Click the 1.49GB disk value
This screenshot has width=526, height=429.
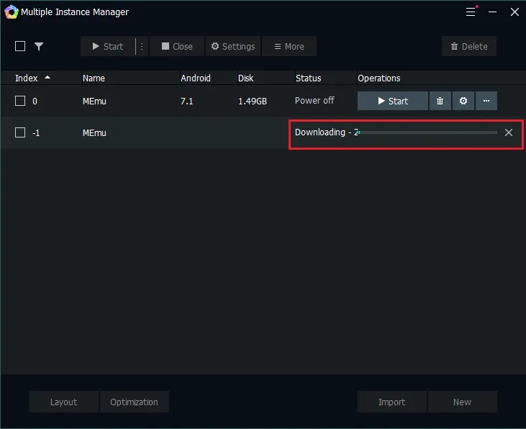tap(253, 101)
